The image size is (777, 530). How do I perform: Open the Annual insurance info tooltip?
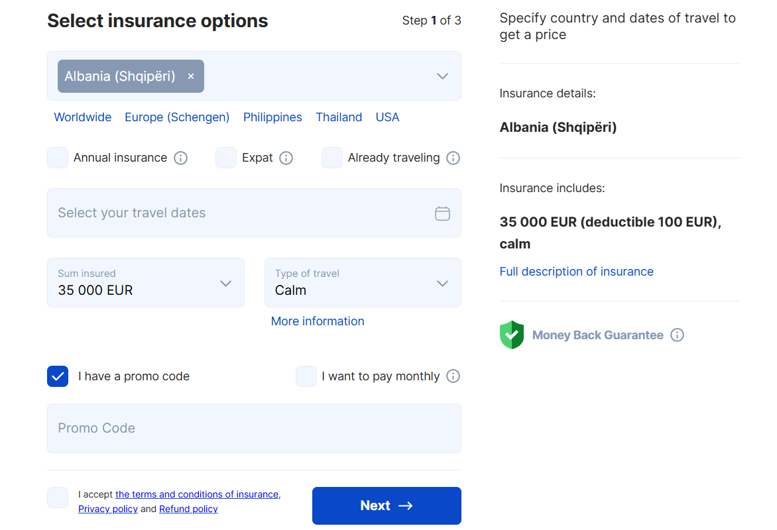click(180, 158)
